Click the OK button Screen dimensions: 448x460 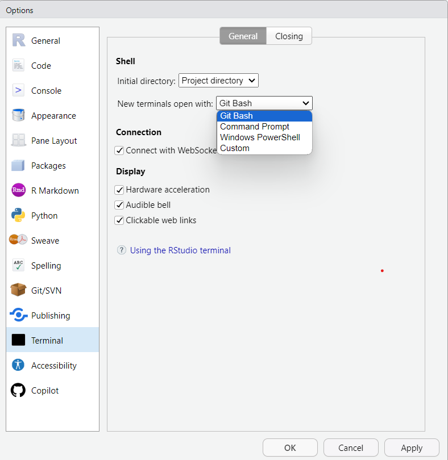coord(290,448)
